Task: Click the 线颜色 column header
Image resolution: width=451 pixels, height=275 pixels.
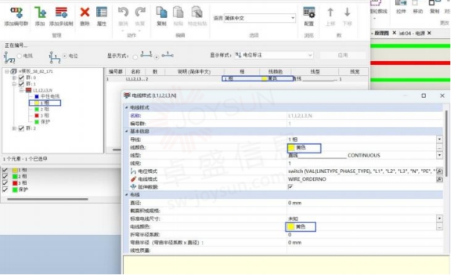Action: coord(275,72)
